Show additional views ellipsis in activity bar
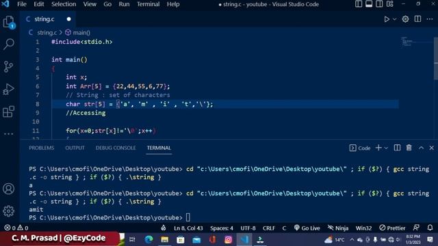 click(x=9, y=134)
